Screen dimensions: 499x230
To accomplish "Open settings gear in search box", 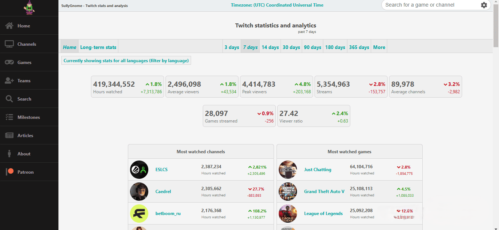I will (484, 5).
